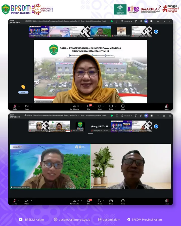
Task: Unmute Audio in the top Zoom window
Action: [x=15, y=107]
